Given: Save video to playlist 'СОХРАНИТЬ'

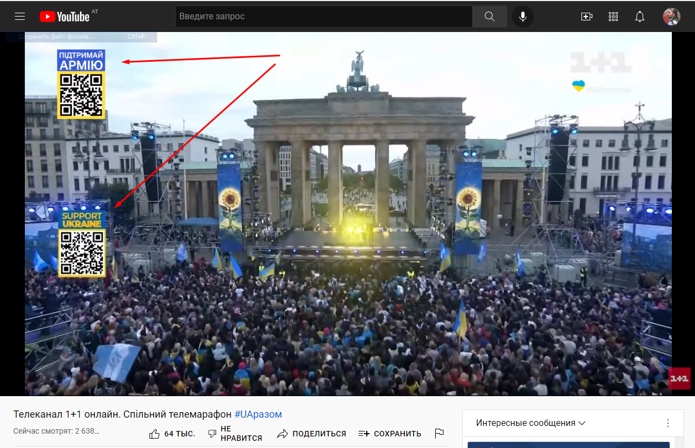Looking at the screenshot, I should 389,434.
